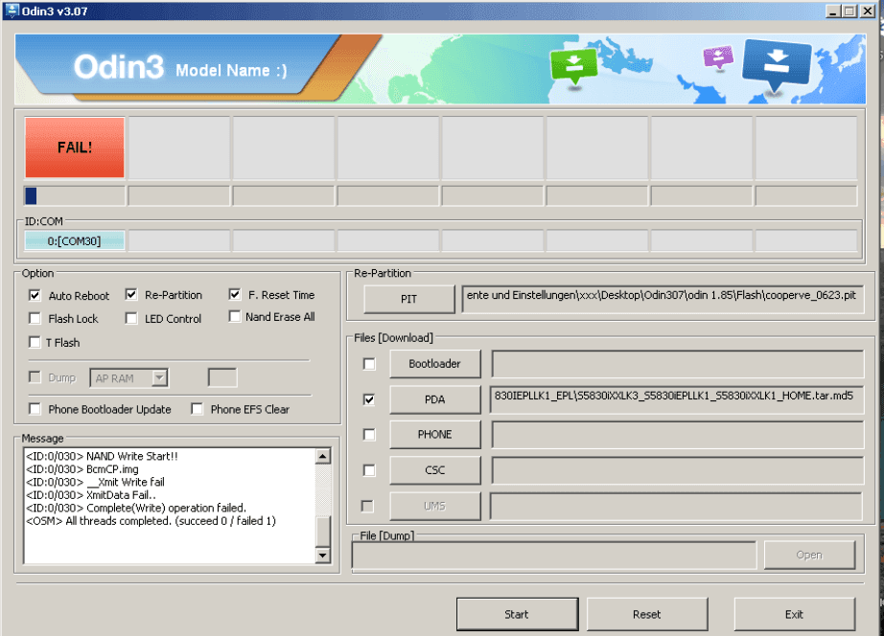Screen dimensions: 884x636
Task: Check Phone Bootloader Update option
Action: tap(35, 409)
